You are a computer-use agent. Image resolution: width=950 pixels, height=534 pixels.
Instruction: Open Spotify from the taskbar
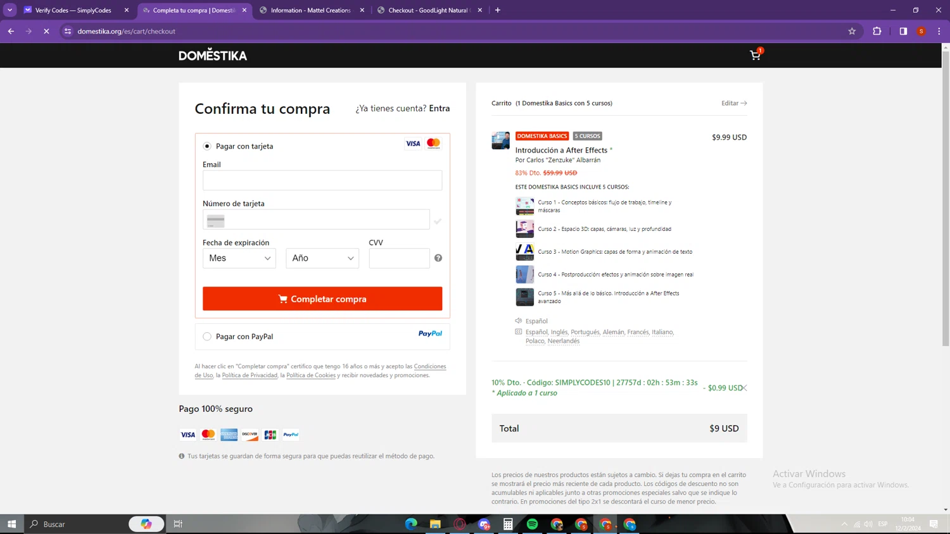[x=533, y=524]
